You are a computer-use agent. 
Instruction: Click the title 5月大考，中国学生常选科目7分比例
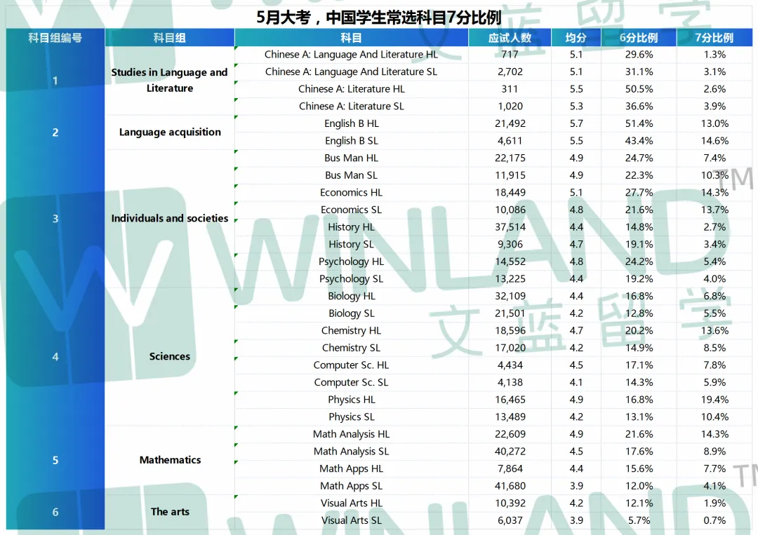(x=379, y=17)
